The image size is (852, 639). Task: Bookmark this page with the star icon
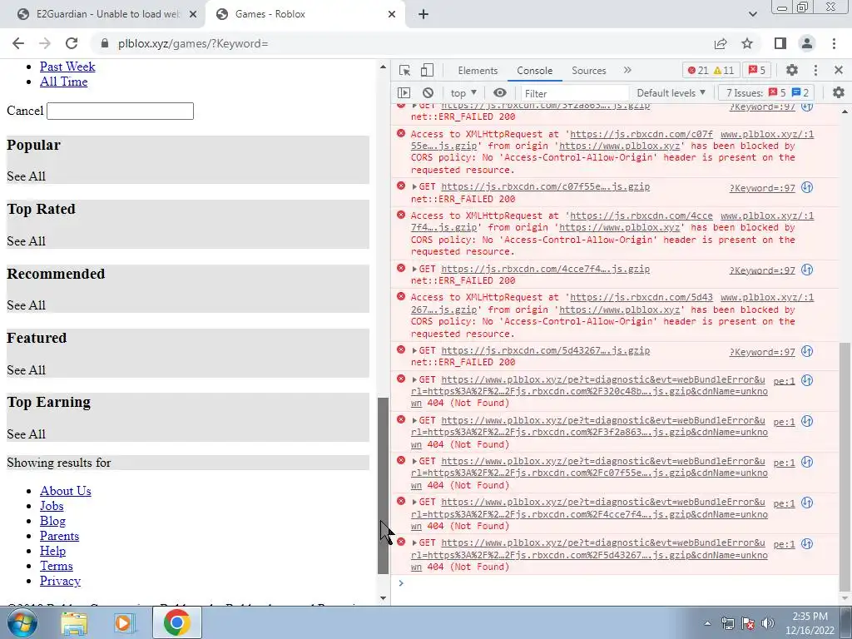click(x=747, y=43)
